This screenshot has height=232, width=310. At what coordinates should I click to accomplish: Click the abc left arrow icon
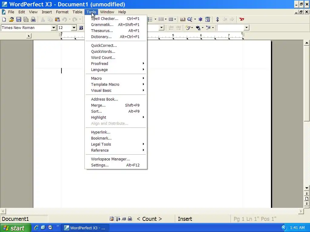pyautogui.click(x=171, y=28)
